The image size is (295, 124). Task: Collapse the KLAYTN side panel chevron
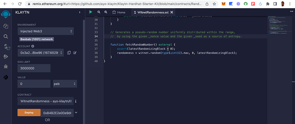(x=80, y=12)
